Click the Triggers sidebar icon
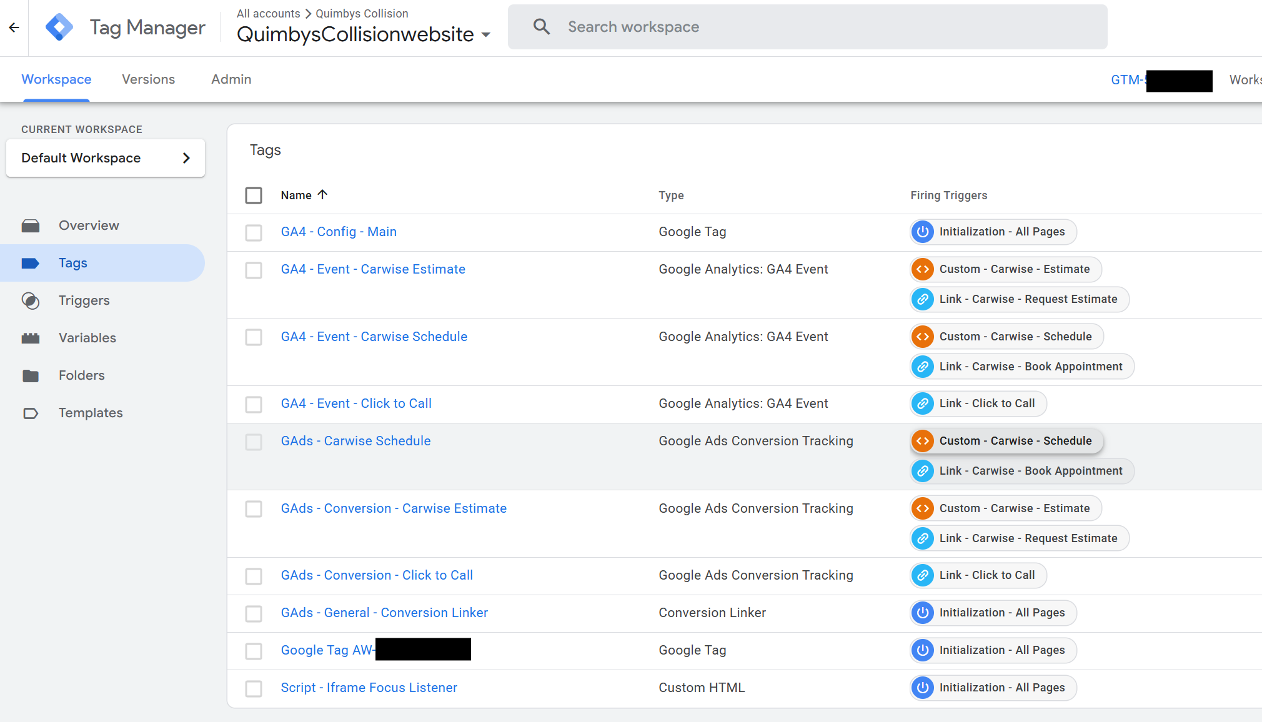1262x722 pixels. 31,300
